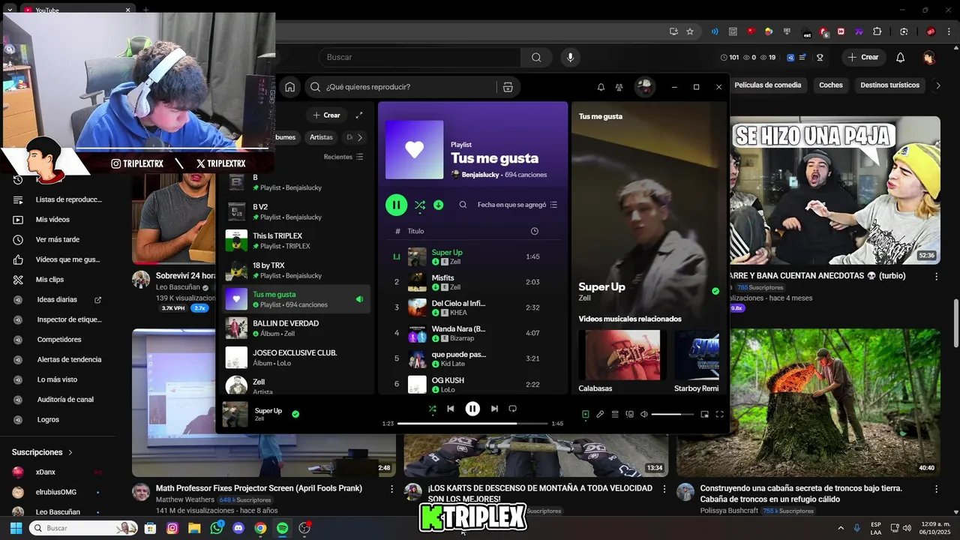Open Spotify miniplayer
960x540 pixels.
point(704,414)
